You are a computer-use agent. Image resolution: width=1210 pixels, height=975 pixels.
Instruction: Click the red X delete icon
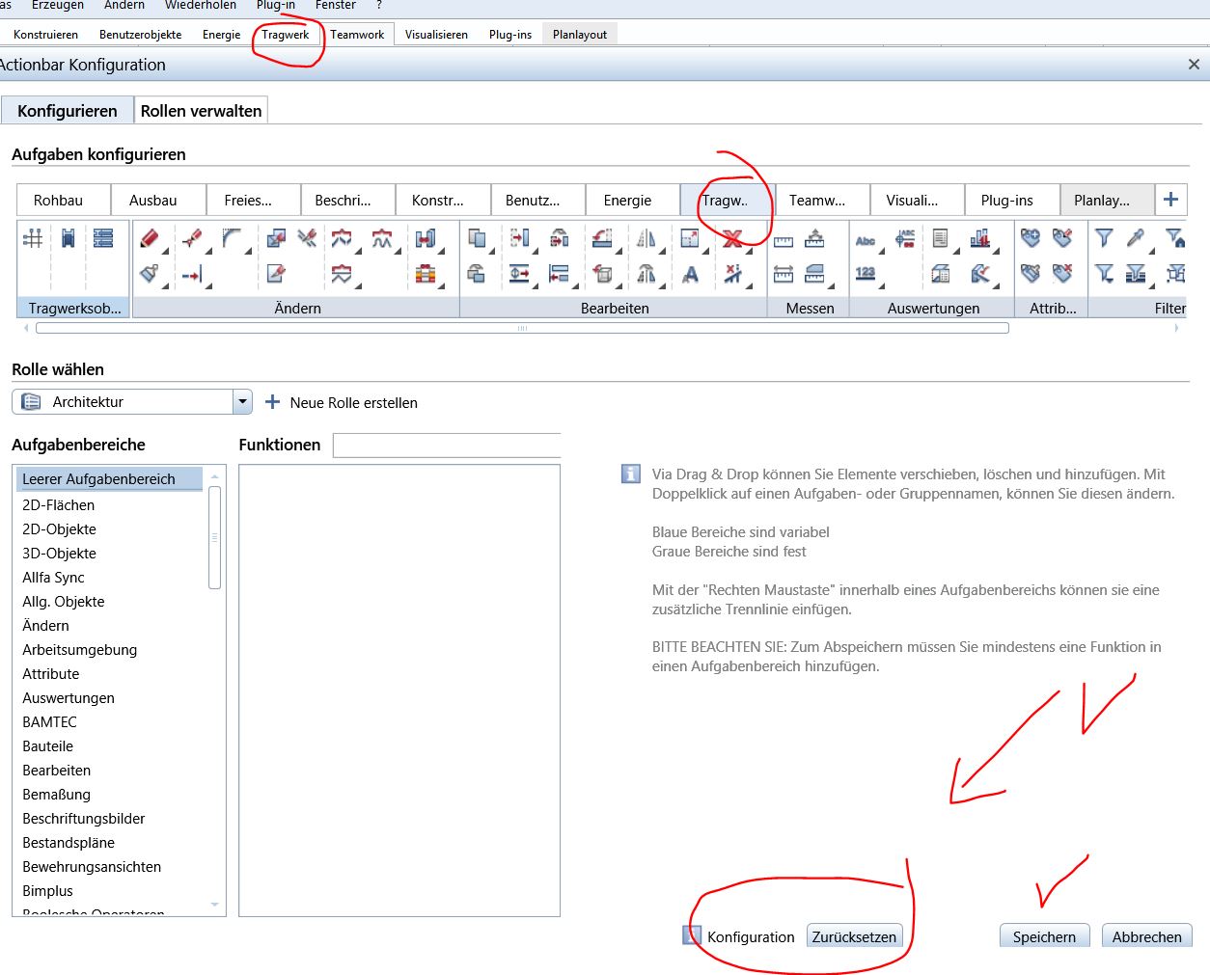732,237
